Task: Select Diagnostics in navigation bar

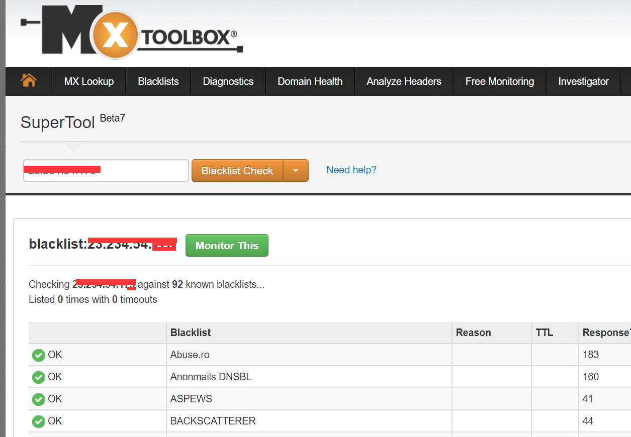Action: click(228, 81)
